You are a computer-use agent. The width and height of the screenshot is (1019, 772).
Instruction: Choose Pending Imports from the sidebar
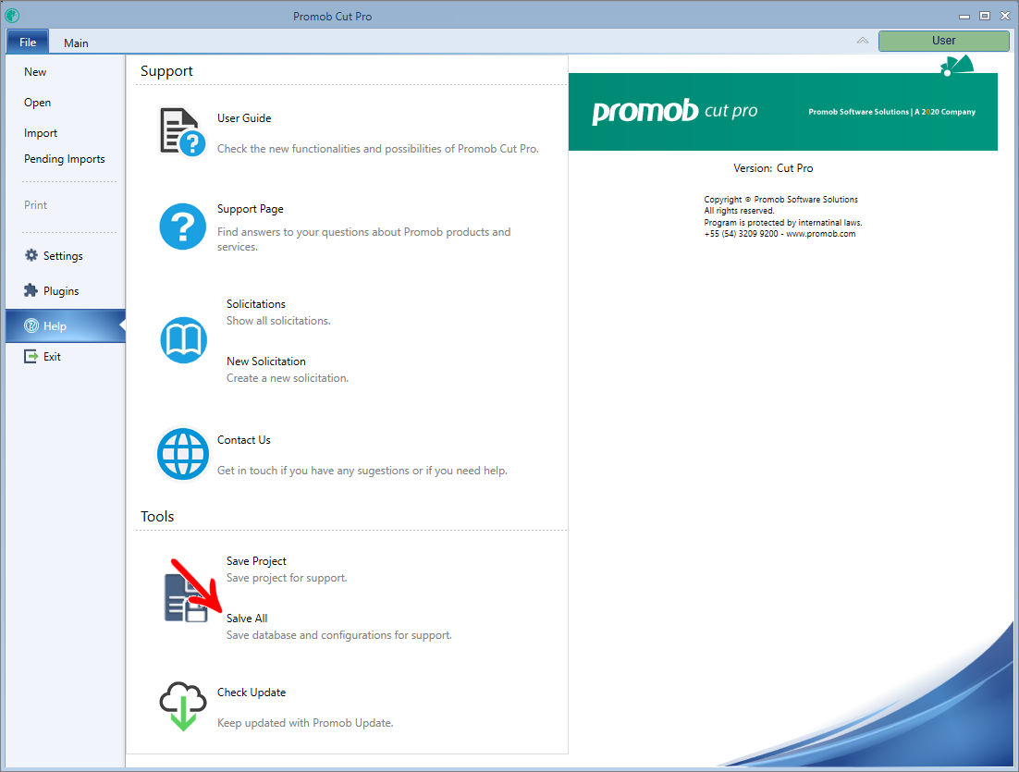65,159
